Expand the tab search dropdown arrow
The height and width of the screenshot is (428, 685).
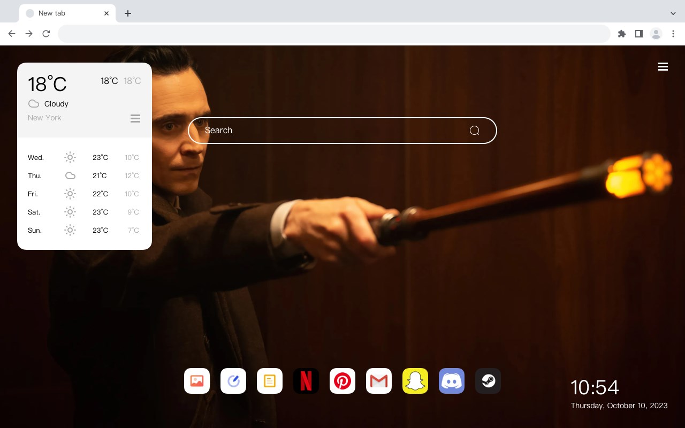tap(673, 13)
